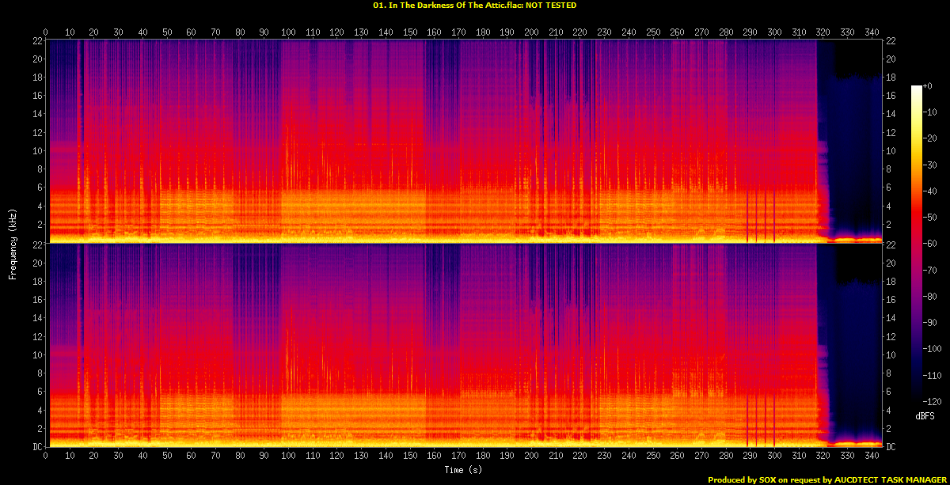Click "0" tick on bottom time axis

[x=46, y=456]
